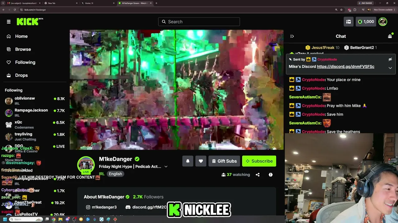Bookmark this page with star icon
The height and width of the screenshot is (223, 398).
(x=341, y=10)
